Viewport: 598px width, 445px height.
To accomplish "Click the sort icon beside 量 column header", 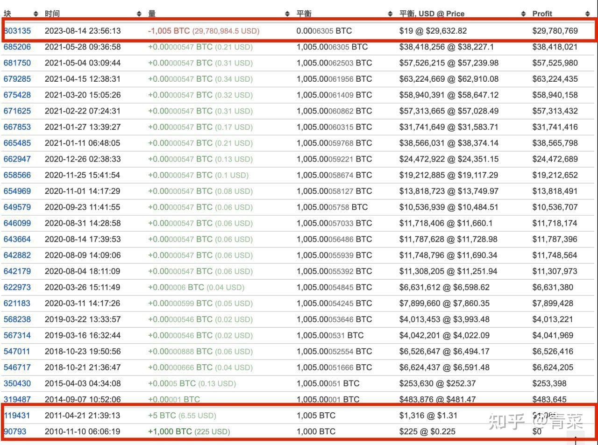I will [x=286, y=14].
